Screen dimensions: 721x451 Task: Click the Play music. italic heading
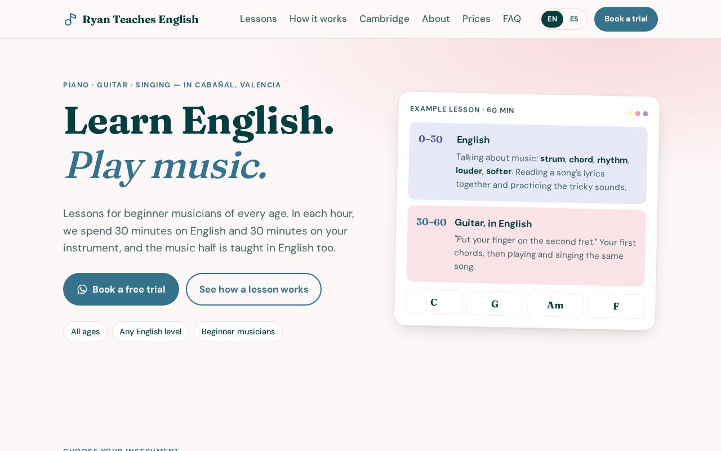point(166,165)
